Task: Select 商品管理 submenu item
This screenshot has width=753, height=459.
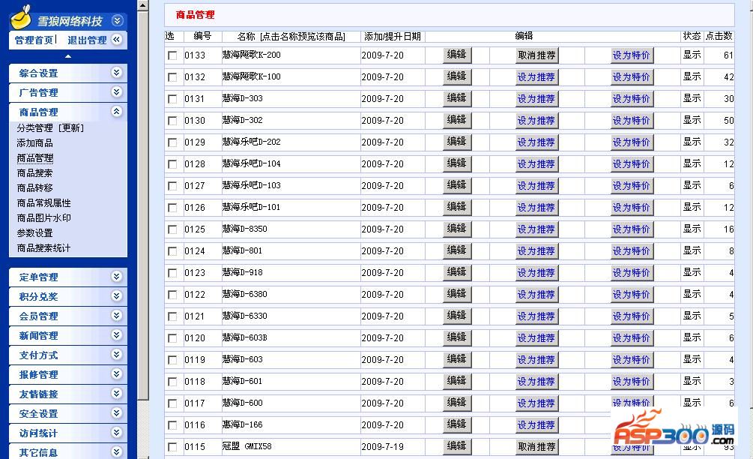Action: pos(34,158)
